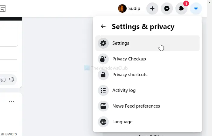Click the Privacy shortcuts lock icon

103,75
